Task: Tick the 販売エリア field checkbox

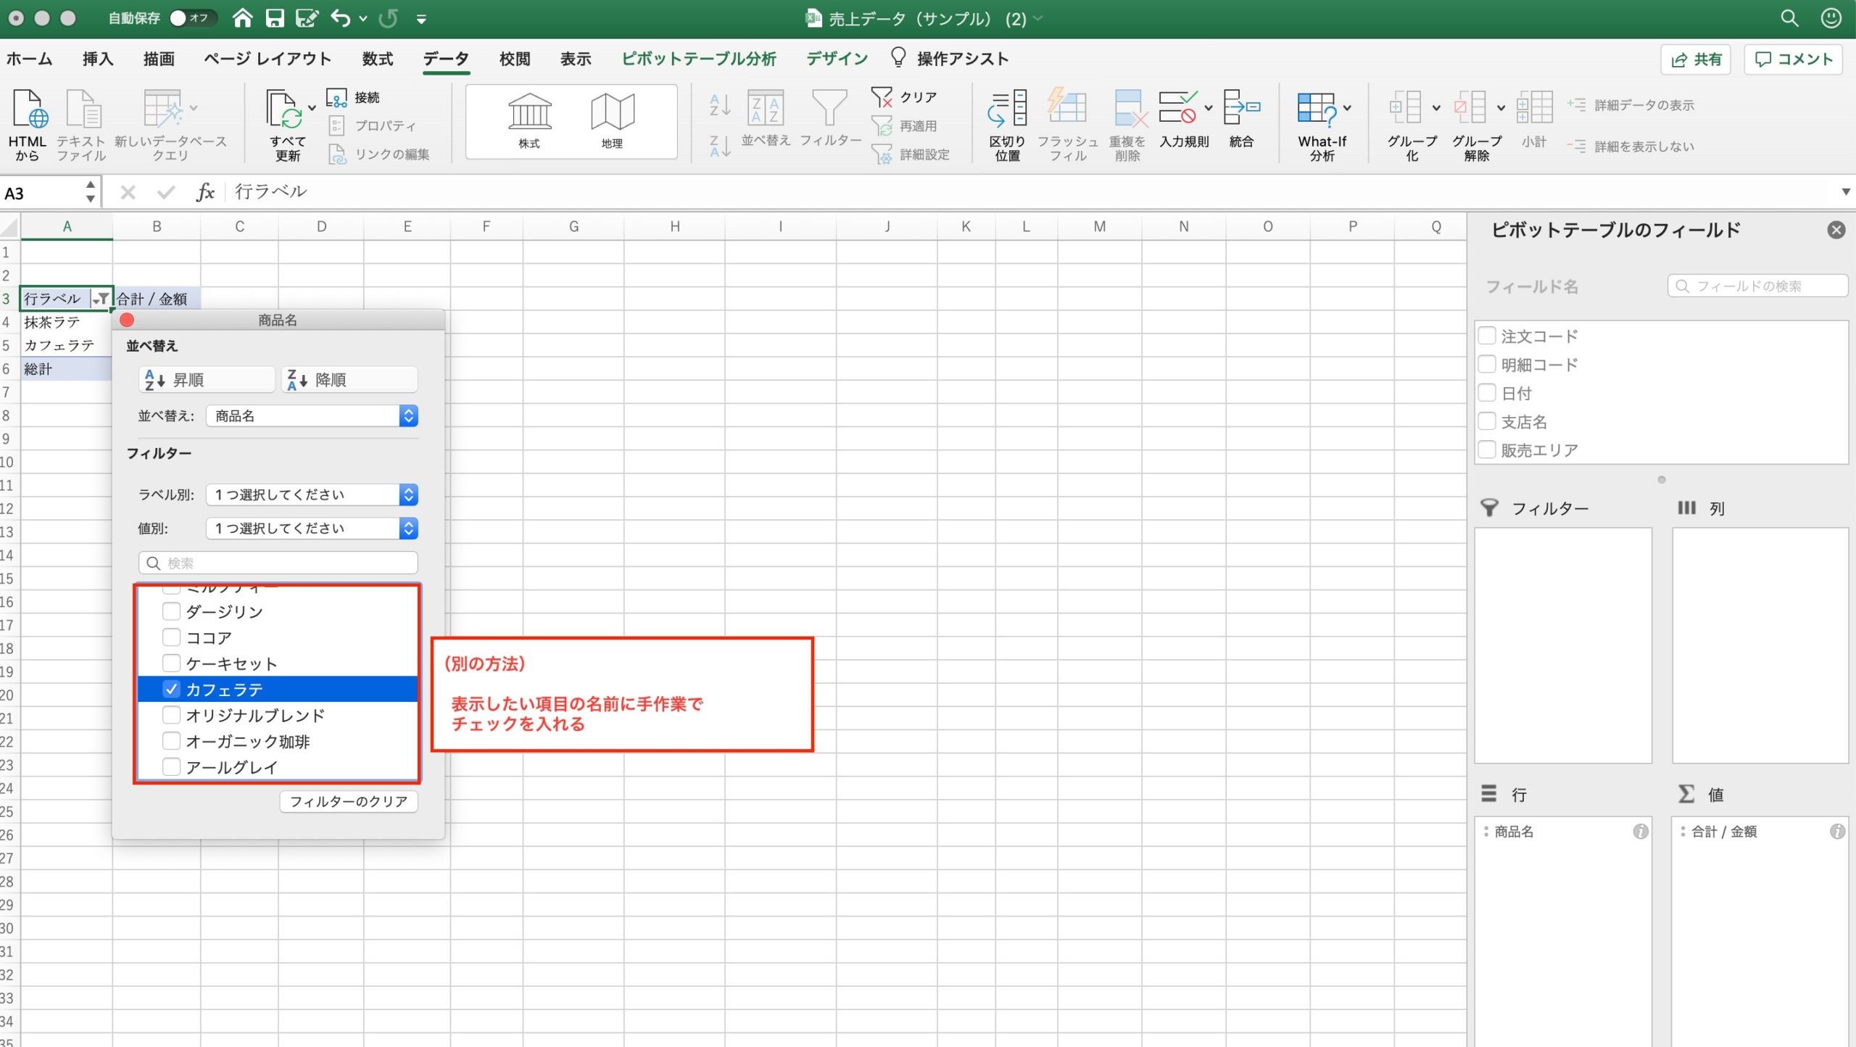Action: coord(1487,450)
